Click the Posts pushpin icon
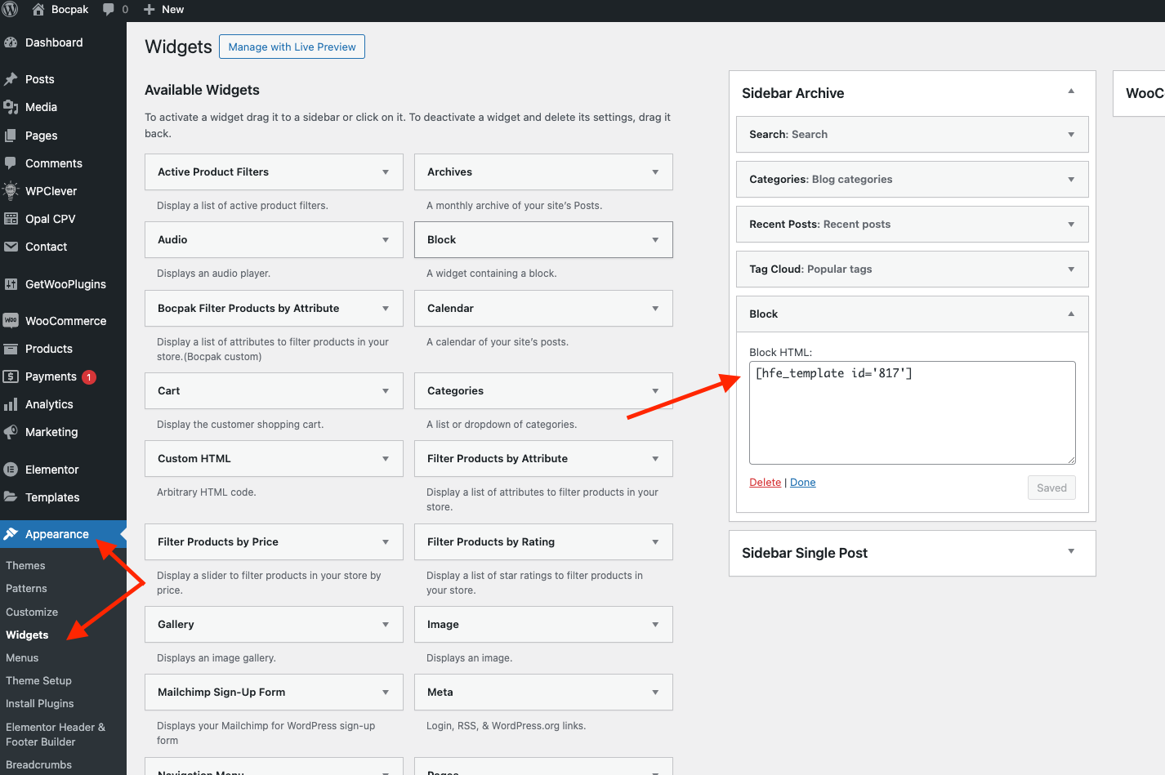1165x775 pixels. coord(11,79)
